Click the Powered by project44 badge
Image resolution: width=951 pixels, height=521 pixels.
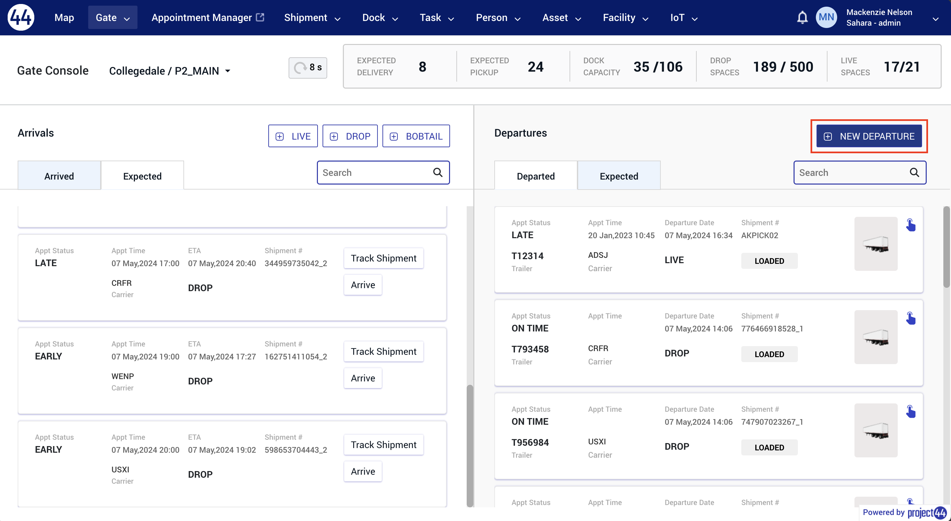904,512
